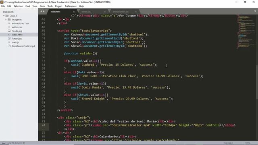Open the Find menu
Viewport: 258px width, 145px height.
pyautogui.click(x=28, y=6)
